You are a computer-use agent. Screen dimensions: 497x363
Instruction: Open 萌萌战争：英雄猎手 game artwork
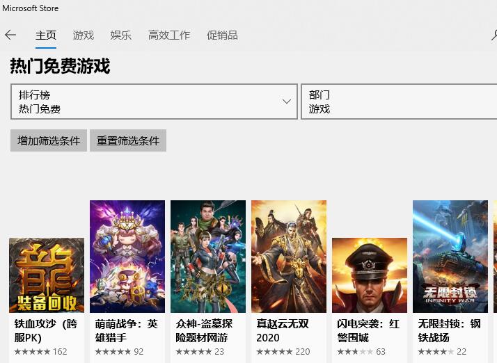tap(127, 256)
